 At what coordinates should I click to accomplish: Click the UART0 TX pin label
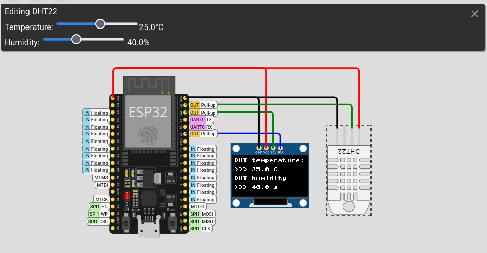(x=202, y=119)
